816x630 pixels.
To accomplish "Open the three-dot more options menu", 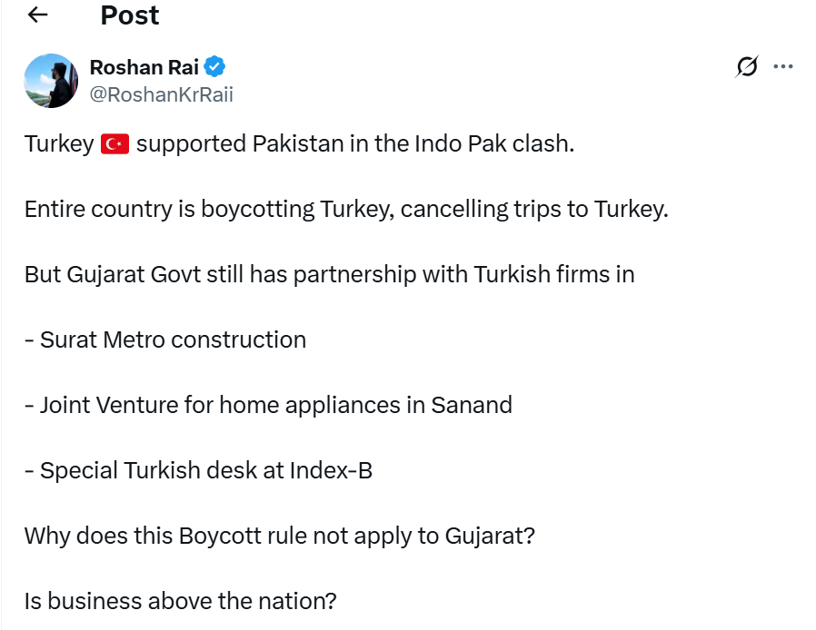I will [783, 66].
